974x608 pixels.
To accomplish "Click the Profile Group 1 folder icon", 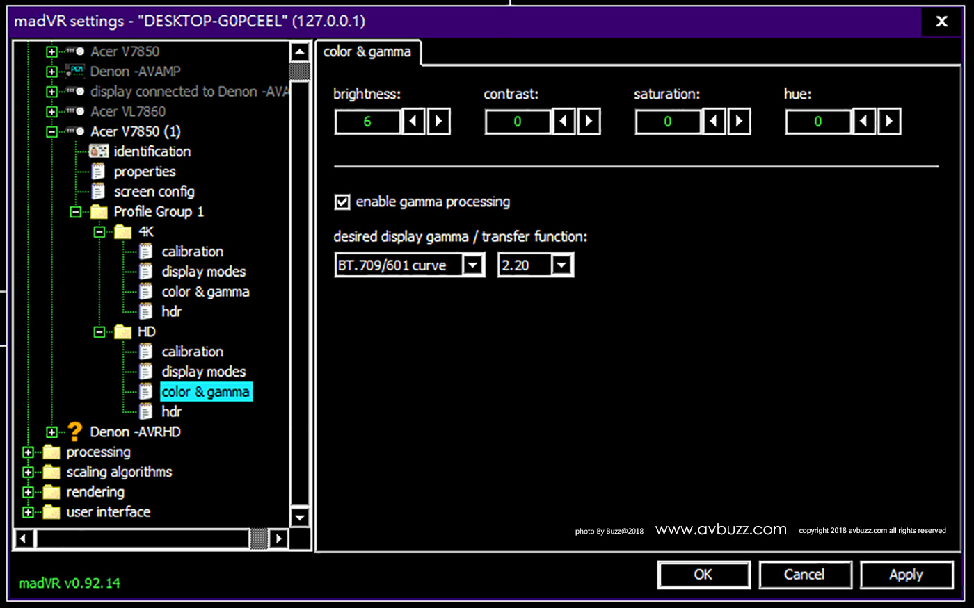I will 99,212.
